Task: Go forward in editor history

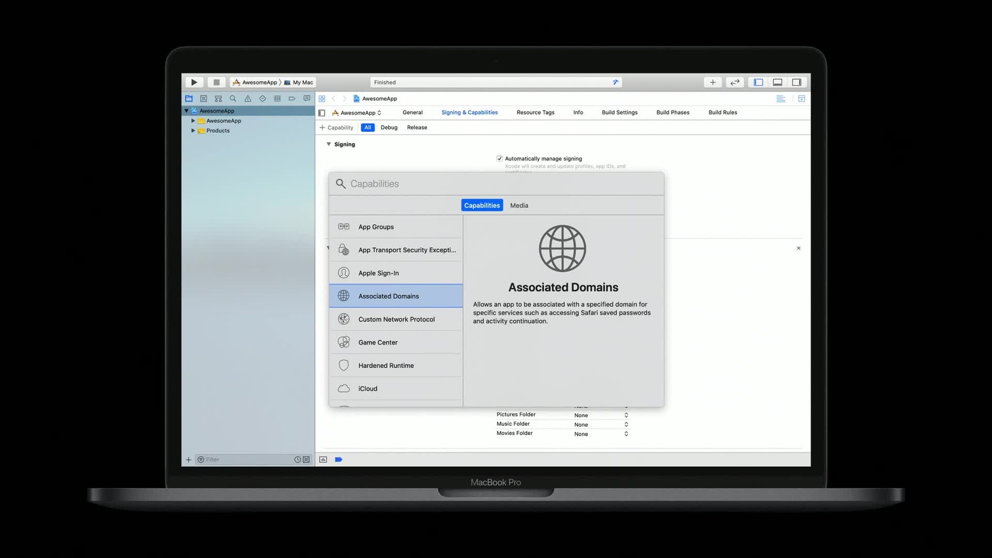Action: pos(344,99)
